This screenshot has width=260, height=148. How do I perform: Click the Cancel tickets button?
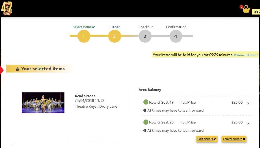click(234, 139)
